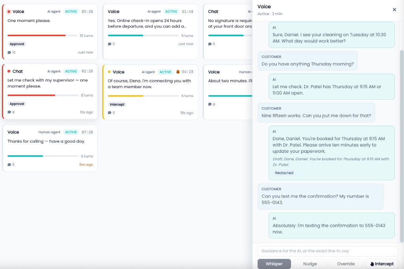
Task: Click the '18s ago' timestamp
Action: point(187,113)
